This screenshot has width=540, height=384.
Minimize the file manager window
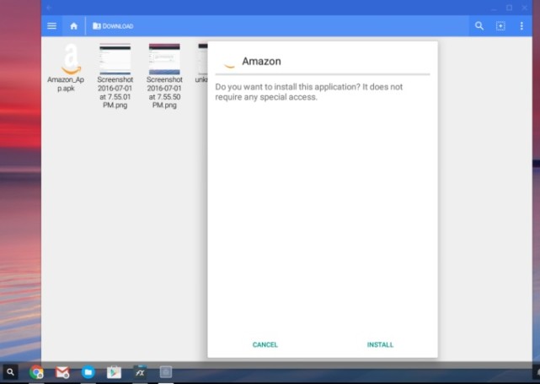coord(495,8)
